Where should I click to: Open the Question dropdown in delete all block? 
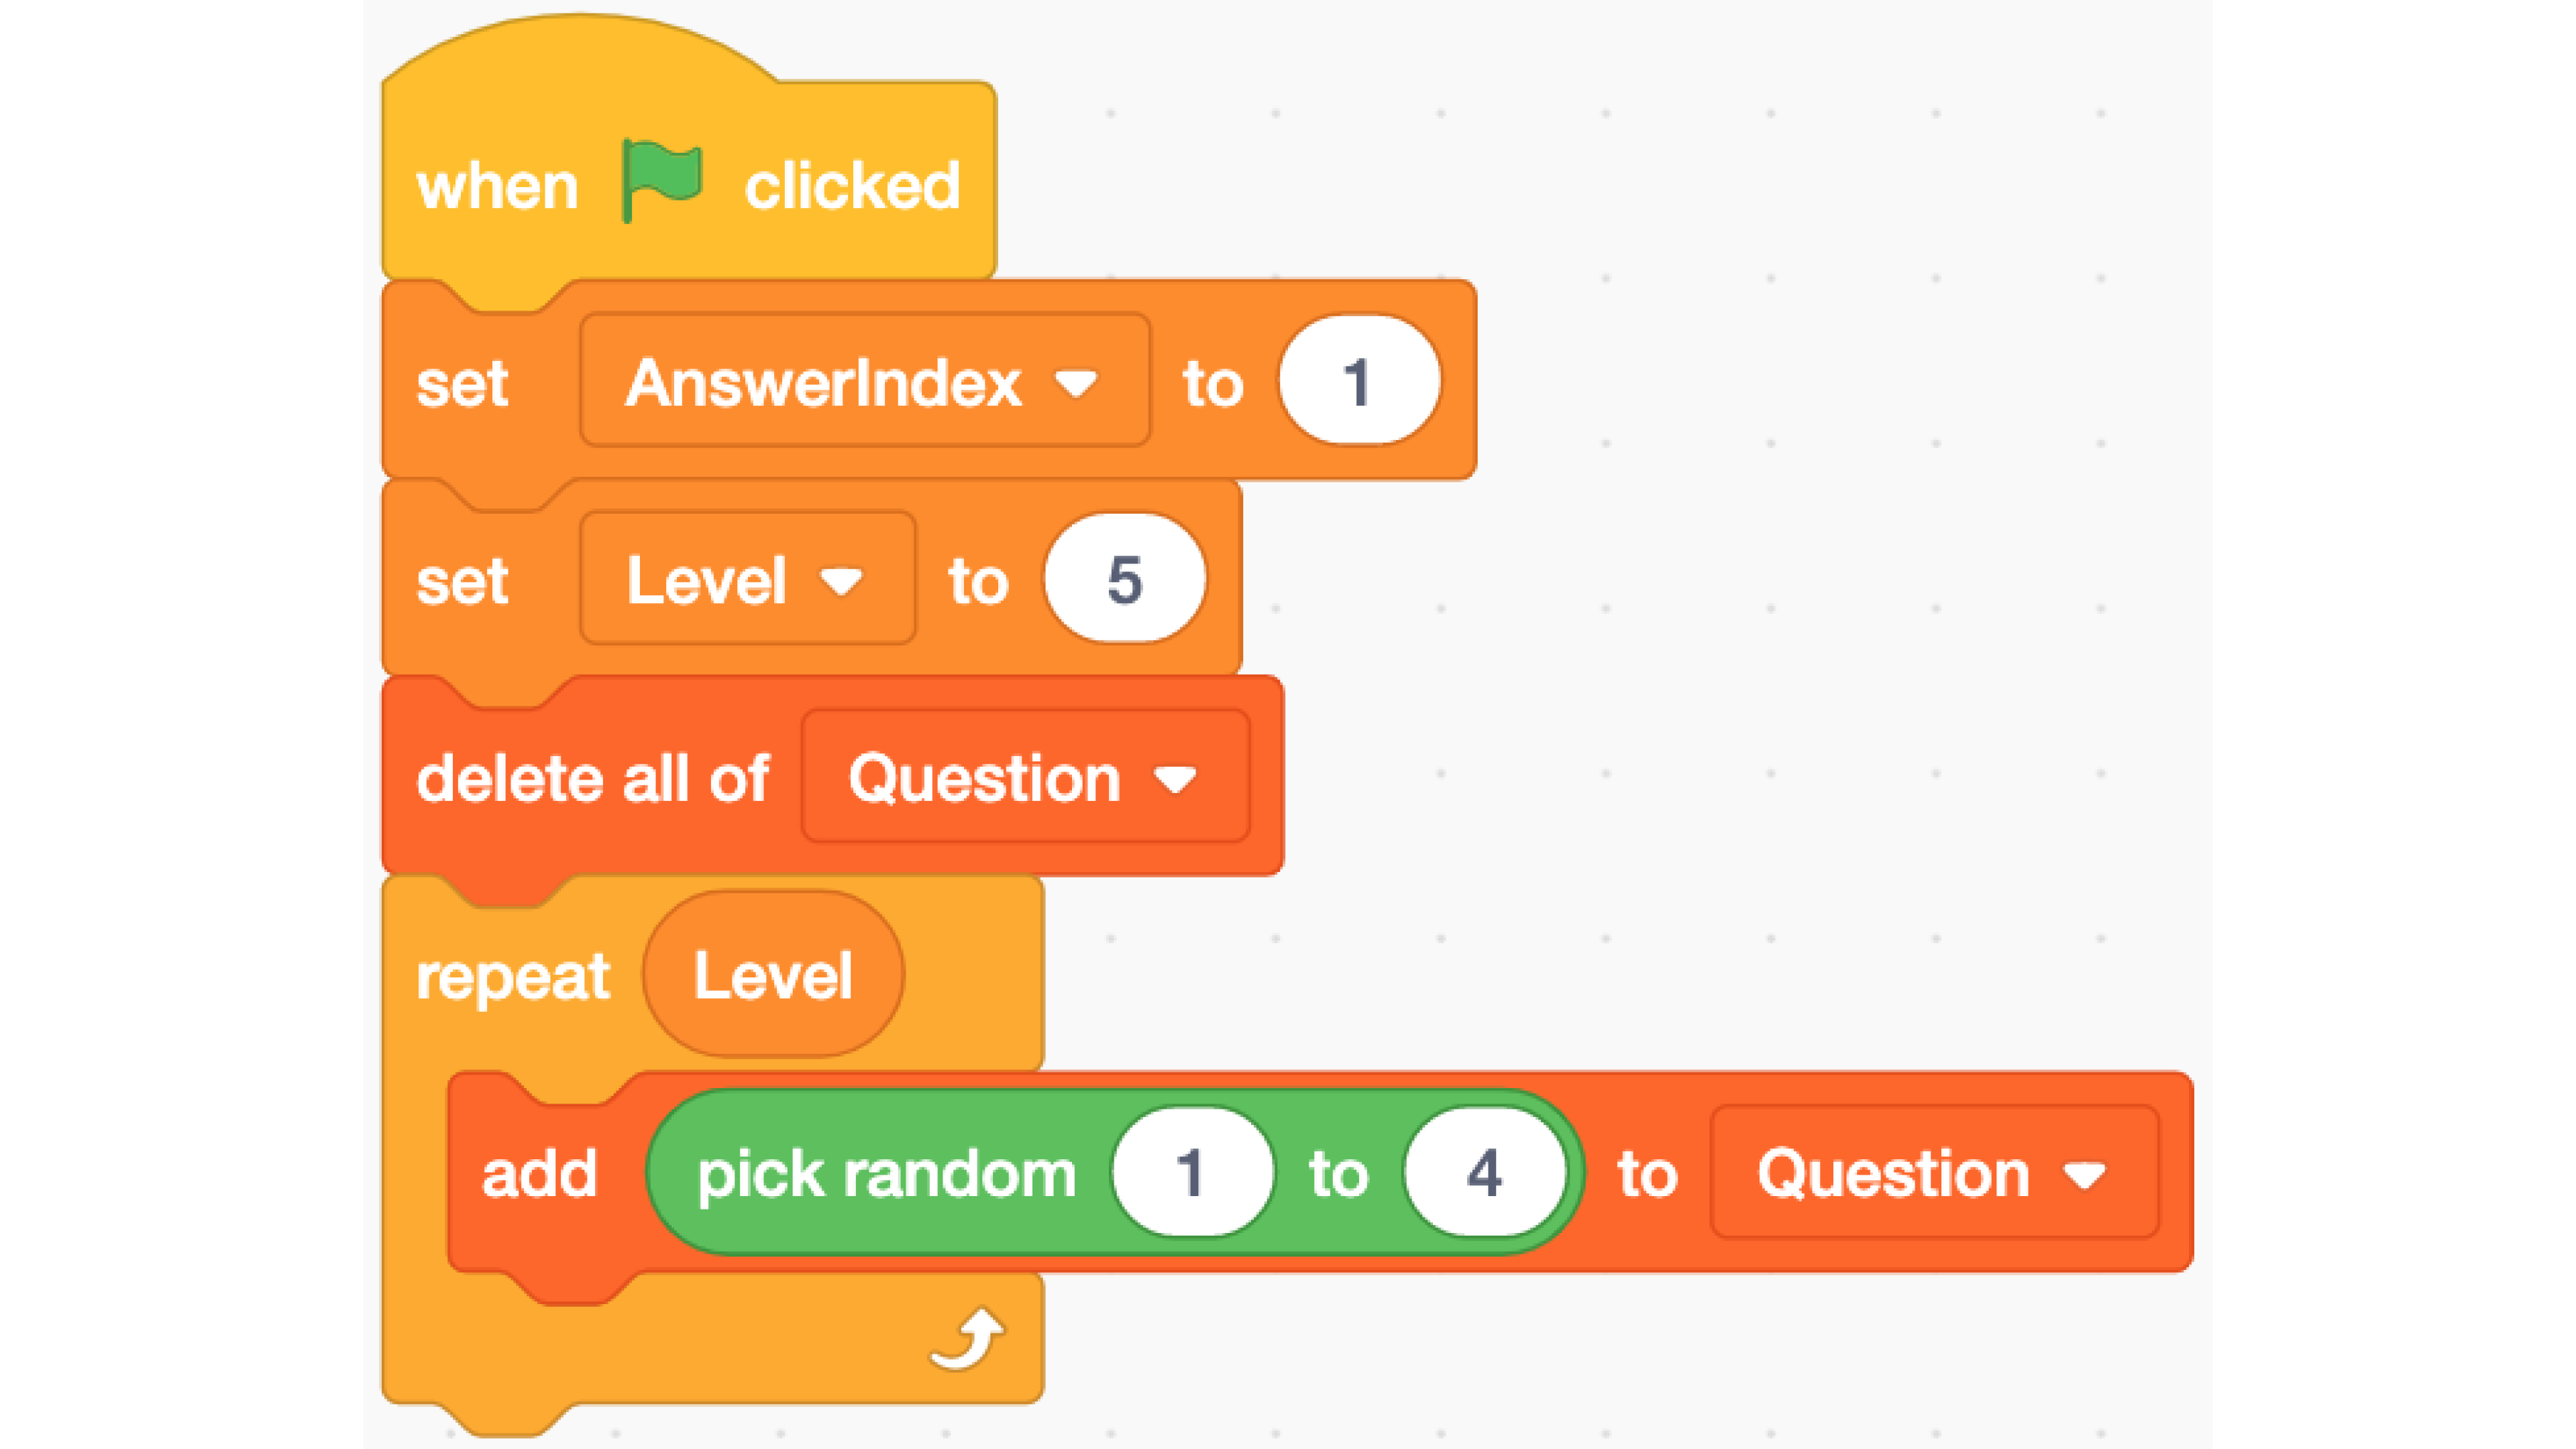1025,777
